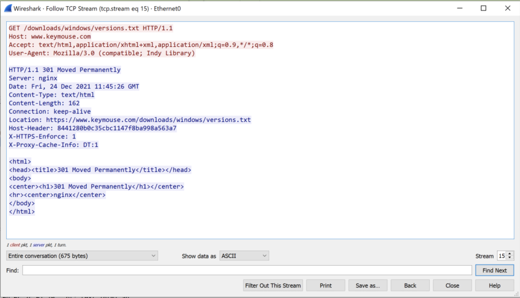Click the Find Next button
Viewport: 520px width, 298px height.
coord(494,270)
